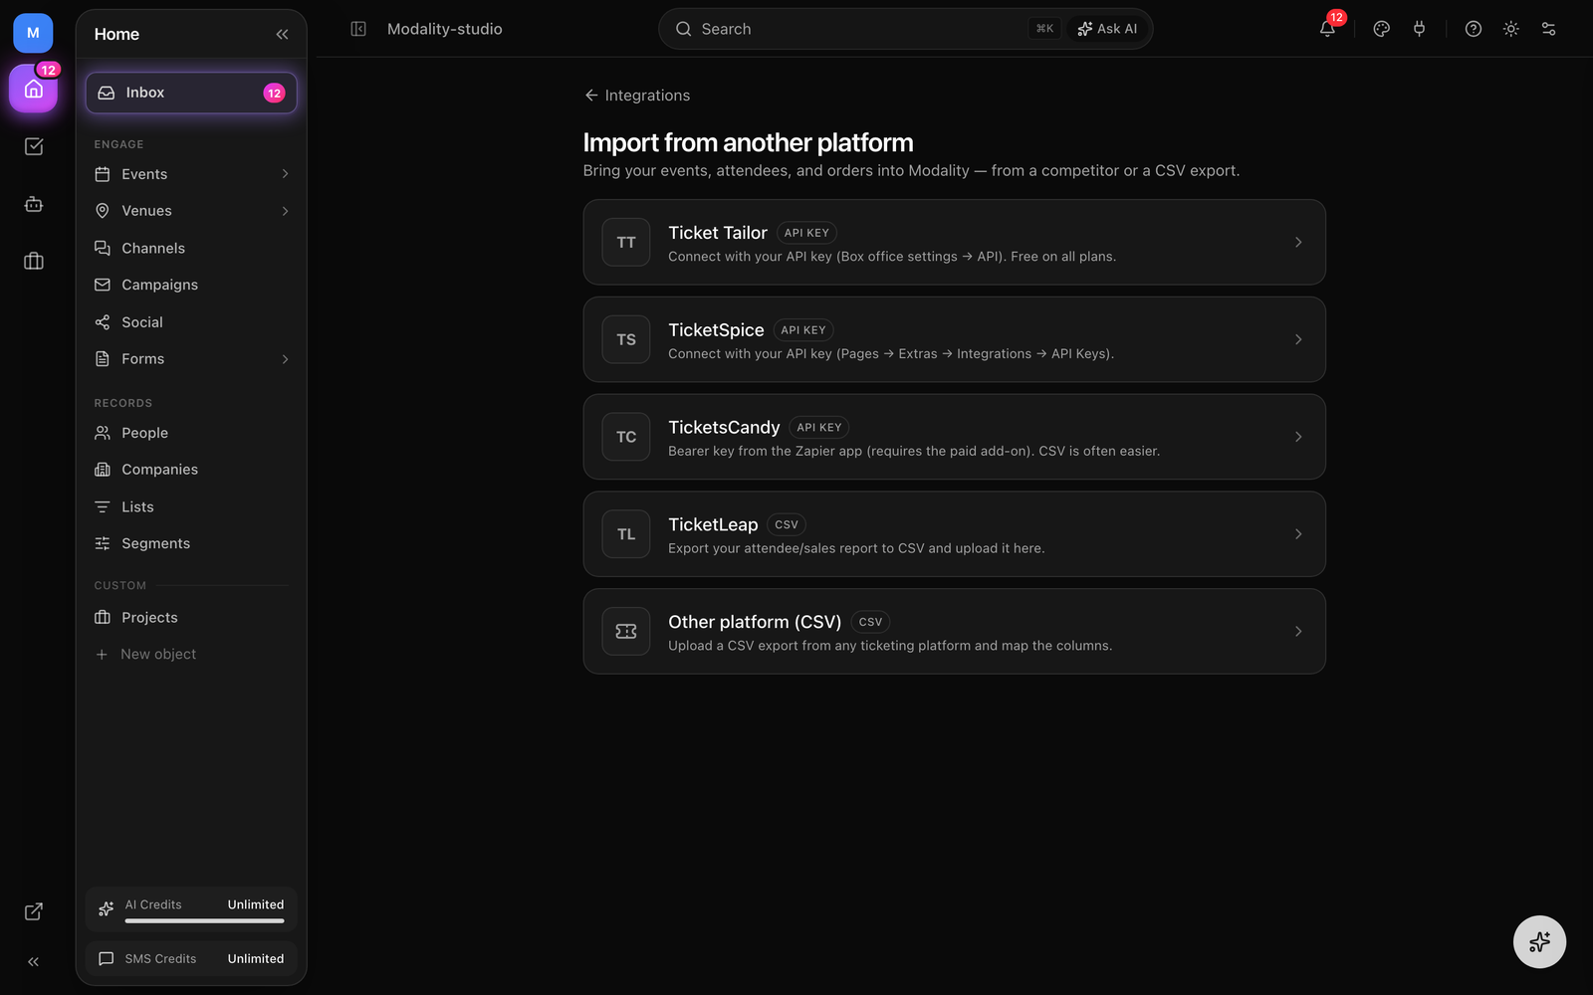This screenshot has height=995, width=1593.
Task: Expand the Forms submenu chevron
Action: [x=285, y=359]
